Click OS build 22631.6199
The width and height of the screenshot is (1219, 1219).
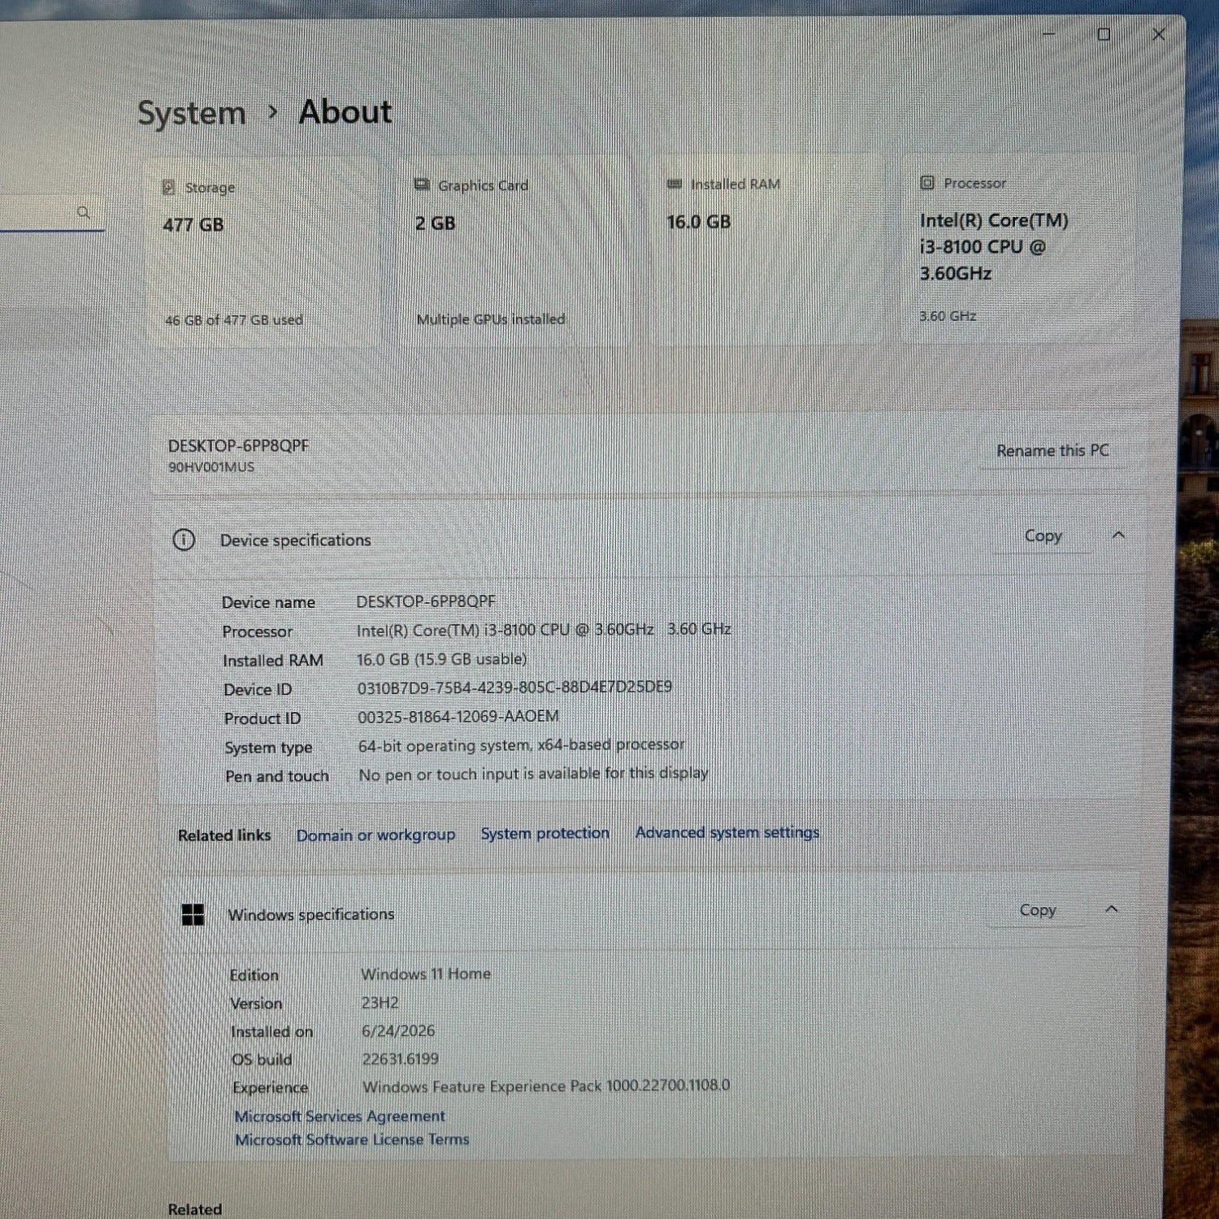point(400,1059)
